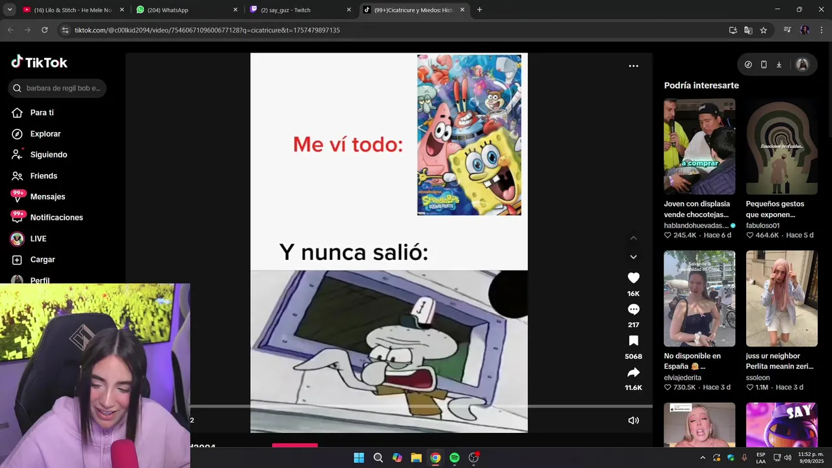Go to previous video up chevron
This screenshot has height=468, width=832.
[x=633, y=238]
